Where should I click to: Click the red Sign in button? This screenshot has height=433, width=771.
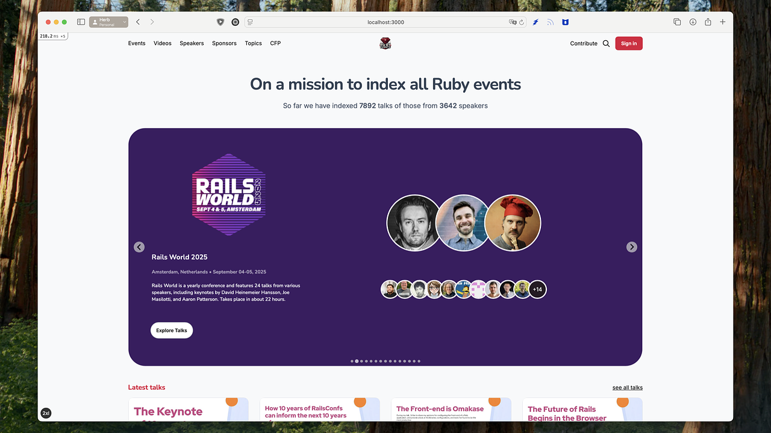click(x=629, y=43)
